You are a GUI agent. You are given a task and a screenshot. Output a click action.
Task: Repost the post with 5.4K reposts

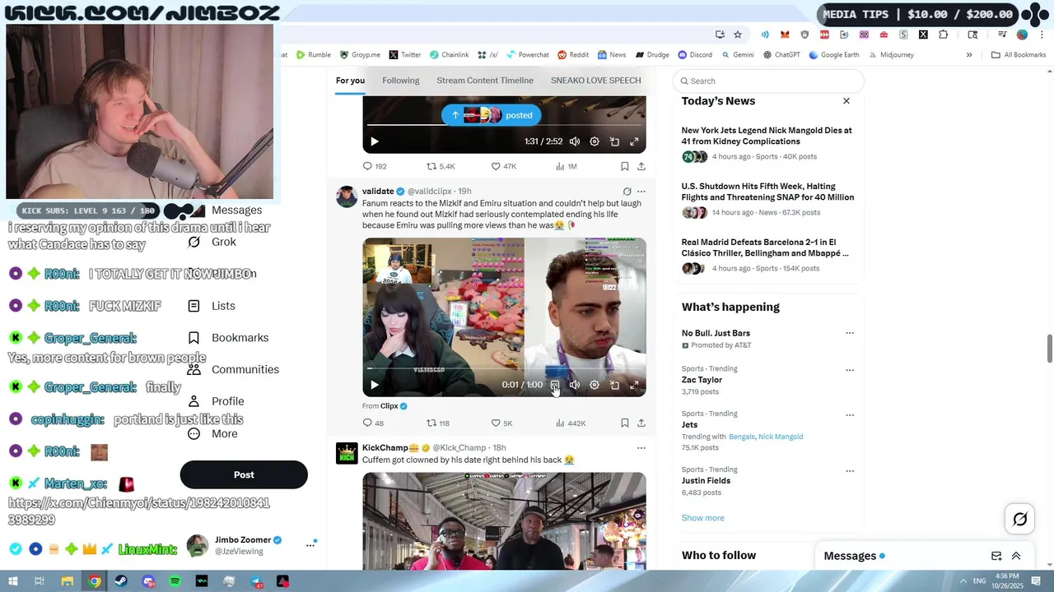coord(440,166)
